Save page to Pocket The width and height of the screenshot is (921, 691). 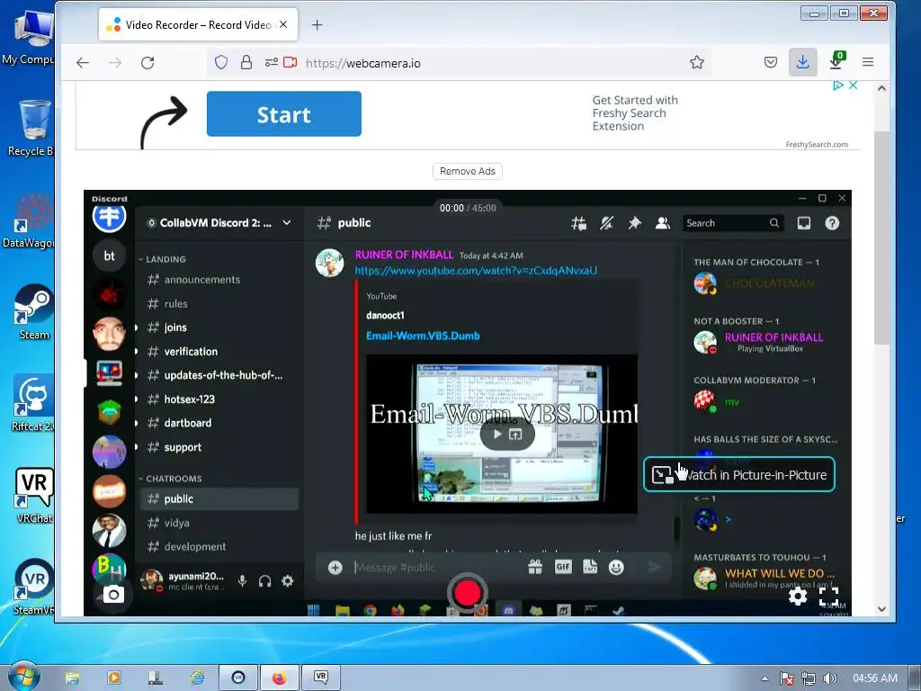pos(771,62)
